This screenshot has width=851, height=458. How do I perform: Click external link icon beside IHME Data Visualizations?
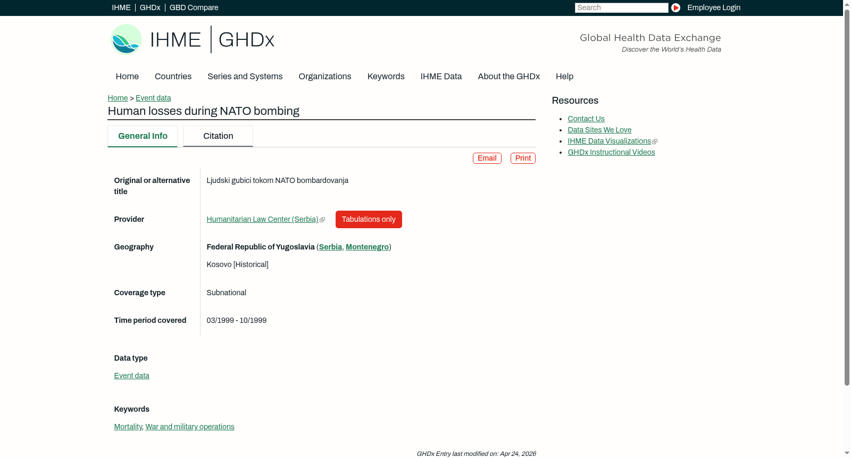655,141
